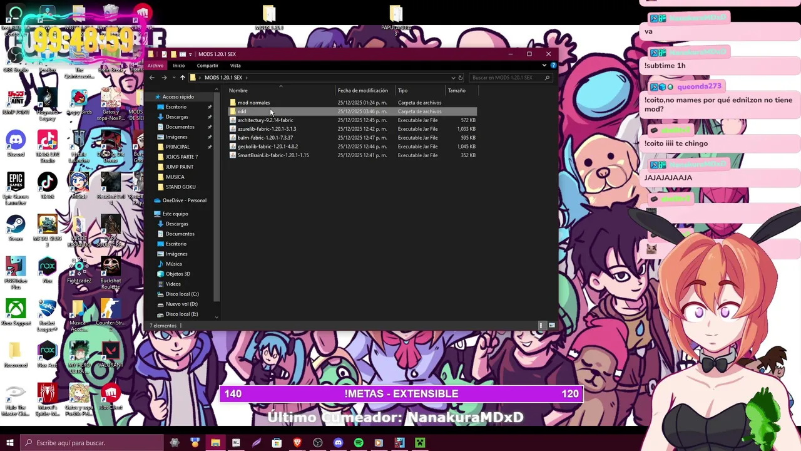This screenshot has width=801, height=451.
Task: Open the Compartir ribbon tab
Action: [x=207, y=66]
